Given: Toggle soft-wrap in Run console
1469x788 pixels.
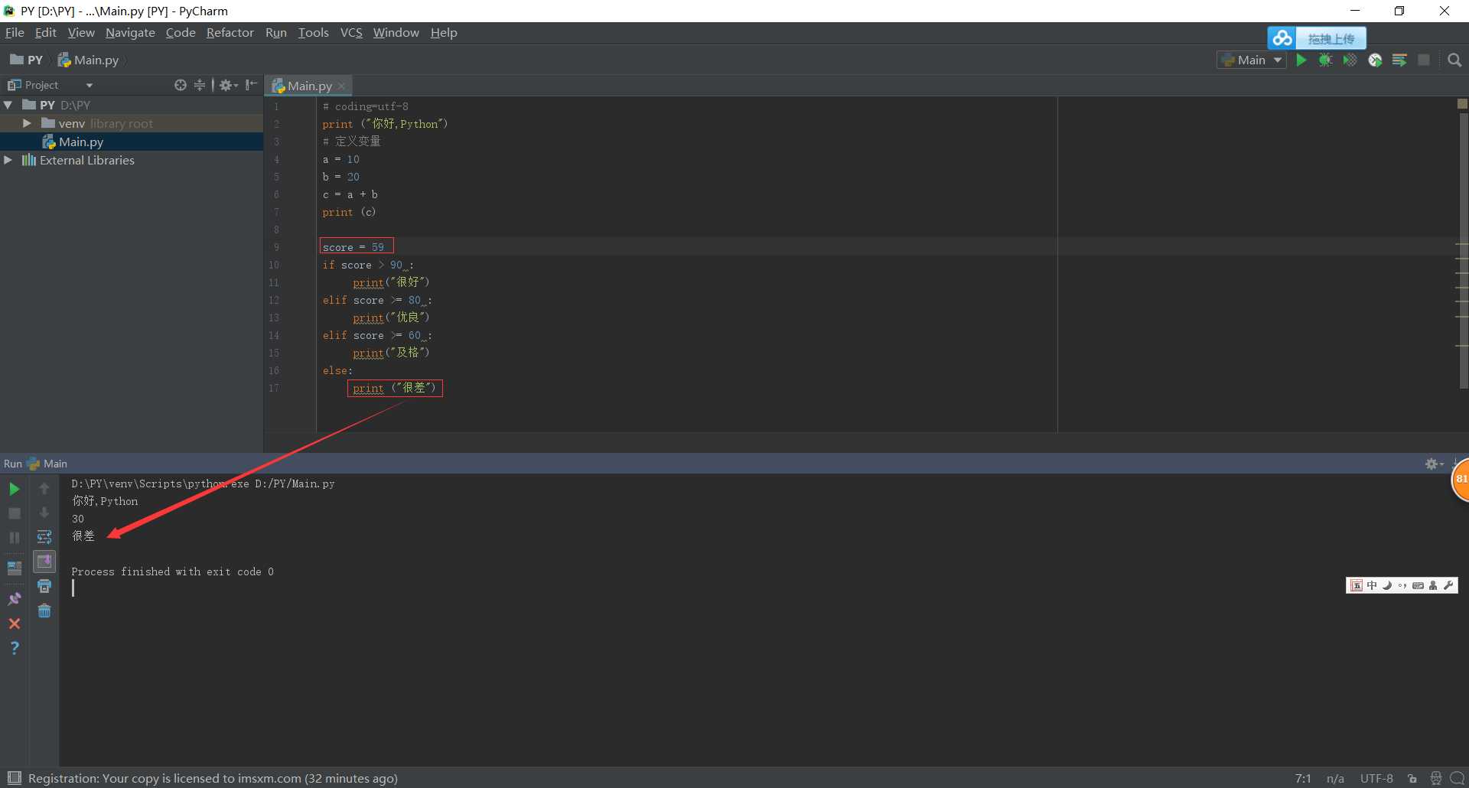Looking at the screenshot, I should pos(44,537).
